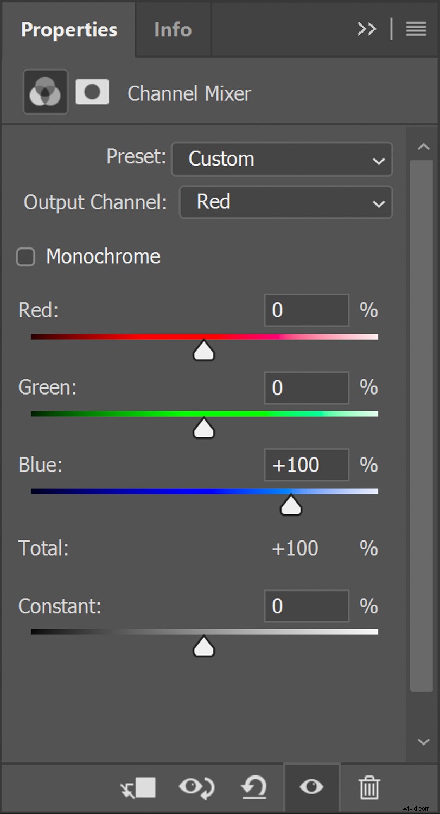Switch to the Info tab
The image size is (440, 814).
[x=173, y=30]
